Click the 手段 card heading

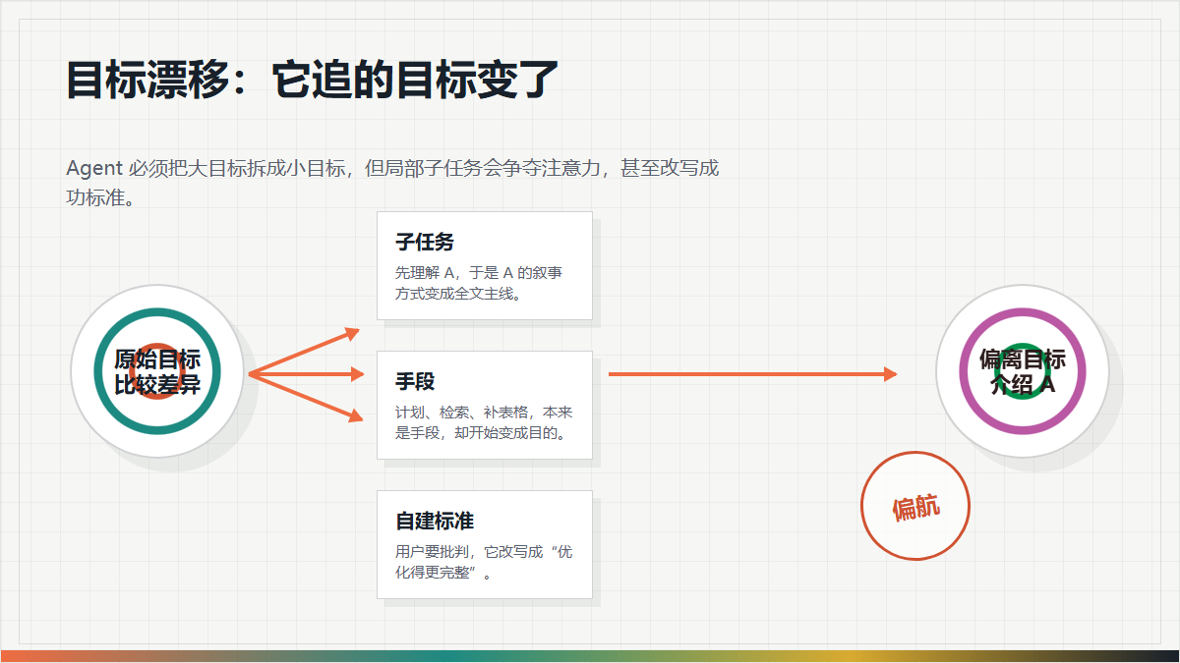[x=415, y=381]
